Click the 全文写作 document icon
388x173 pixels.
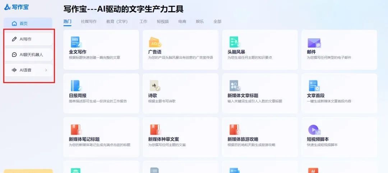click(76, 42)
